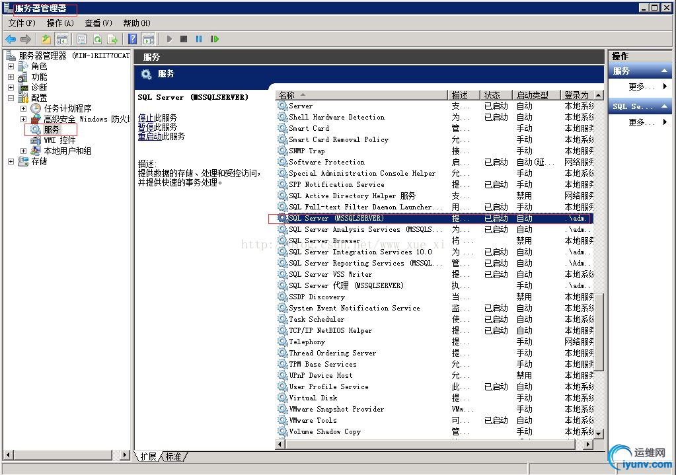This screenshot has height=475, width=676.
Task: Click the 重启动 this service link
Action: click(149, 136)
